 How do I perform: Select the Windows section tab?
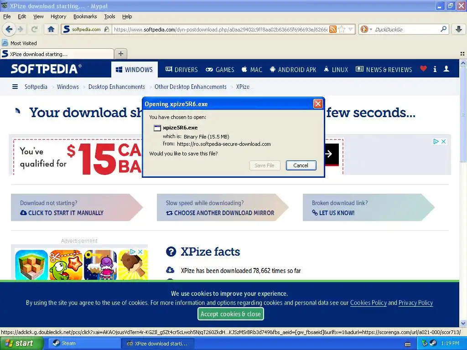135,69
